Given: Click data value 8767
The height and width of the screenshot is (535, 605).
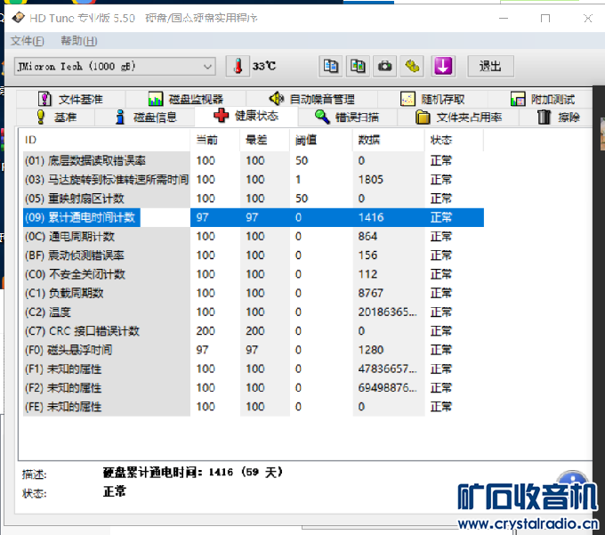Looking at the screenshot, I should tap(371, 293).
